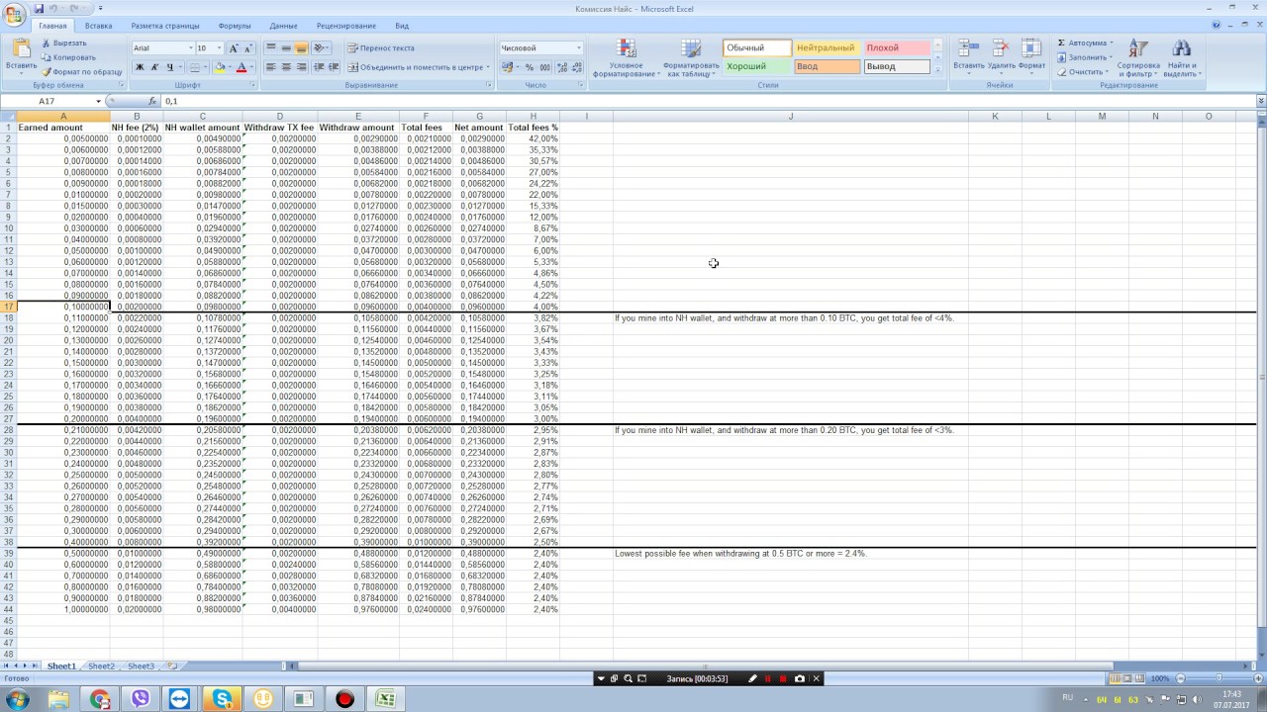Open the font size dropdown
This screenshot has height=712, width=1267.
(219, 48)
